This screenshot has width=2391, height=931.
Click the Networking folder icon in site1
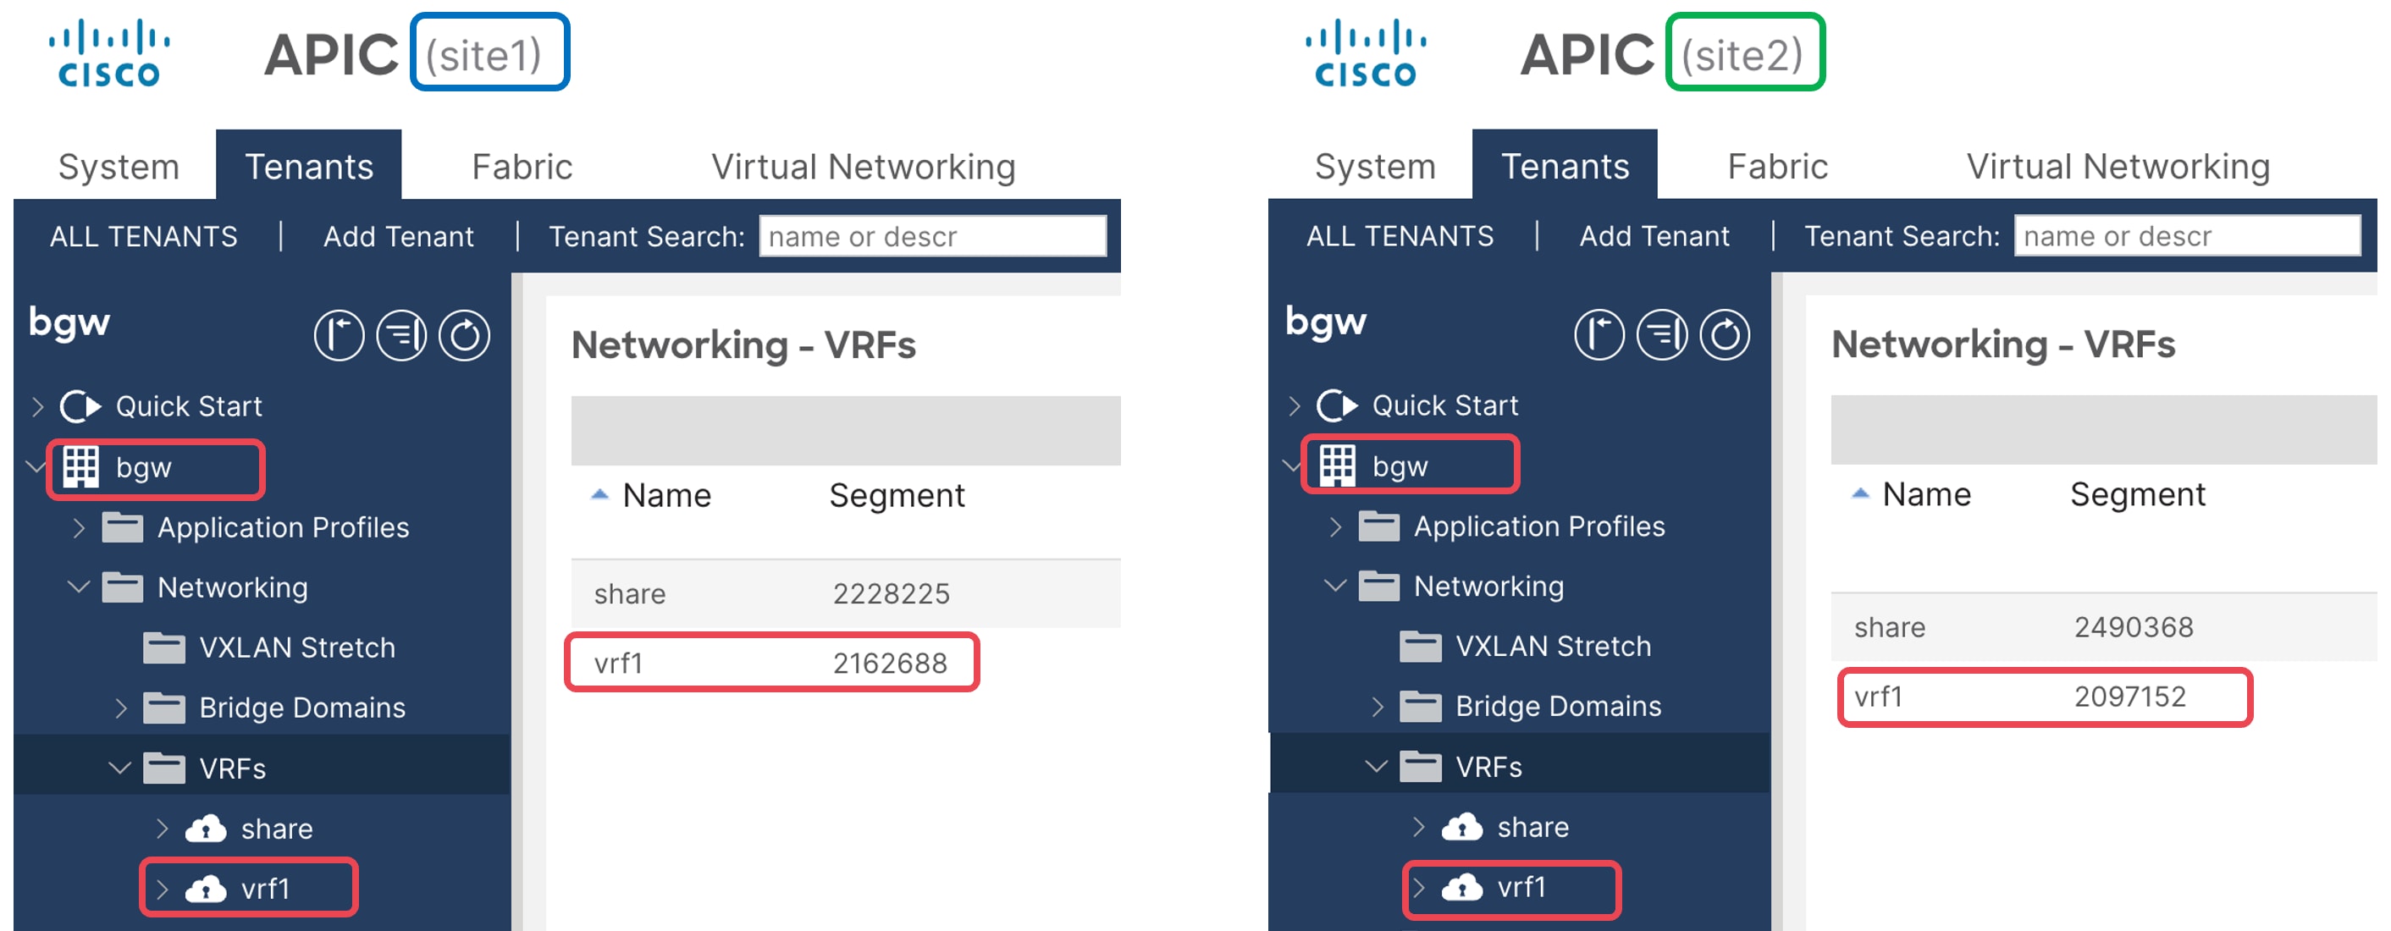[123, 587]
